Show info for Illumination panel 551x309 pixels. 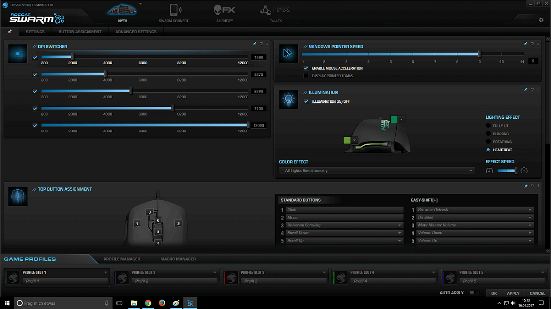click(538, 89)
